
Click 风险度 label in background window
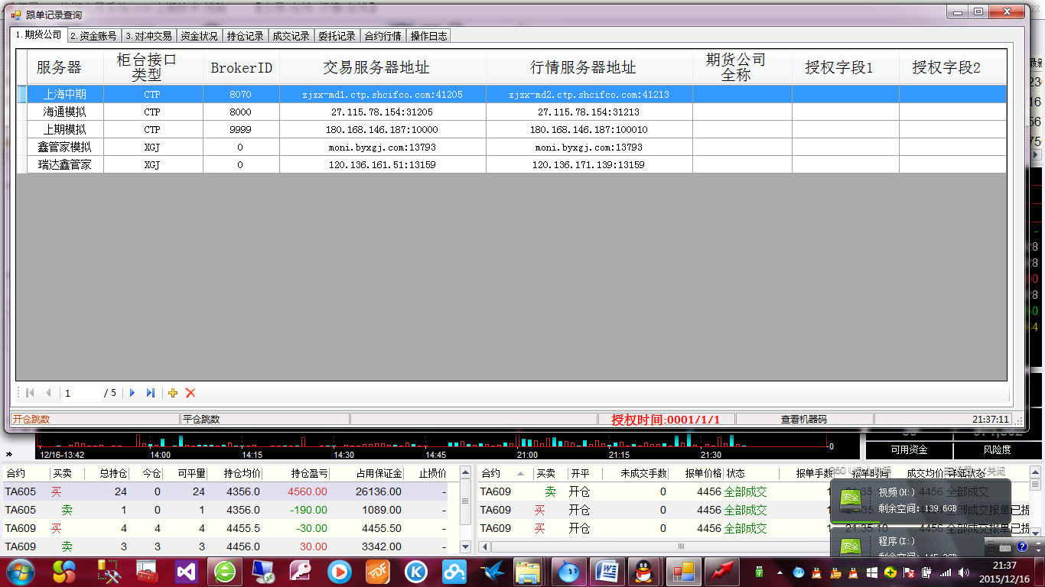click(x=997, y=449)
